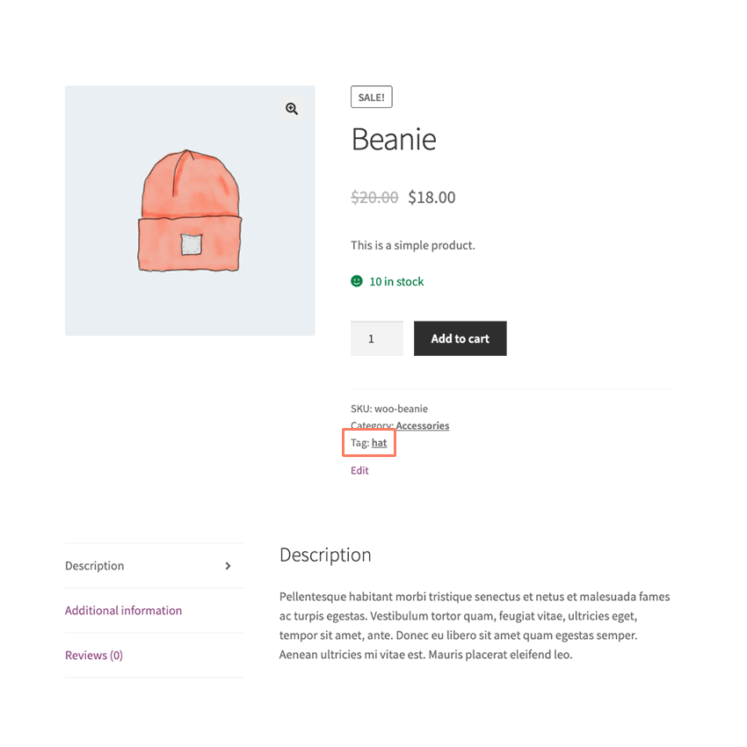
Task: Click the magnifier zoom icon on product image
Action: (x=292, y=109)
